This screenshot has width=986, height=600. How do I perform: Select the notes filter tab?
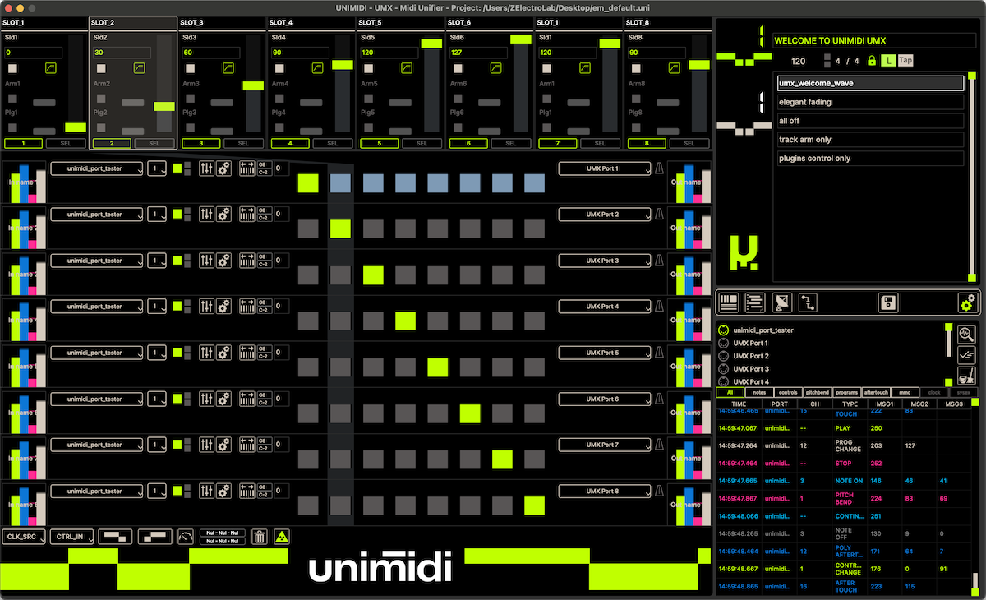pos(759,393)
